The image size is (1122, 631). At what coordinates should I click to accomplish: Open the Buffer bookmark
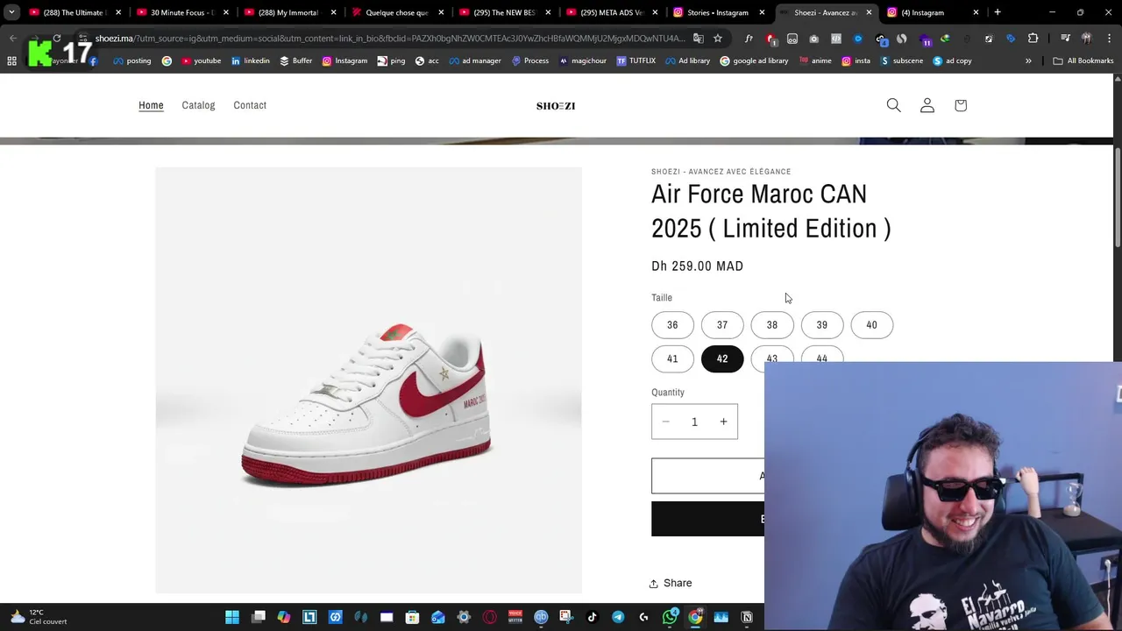click(x=295, y=60)
